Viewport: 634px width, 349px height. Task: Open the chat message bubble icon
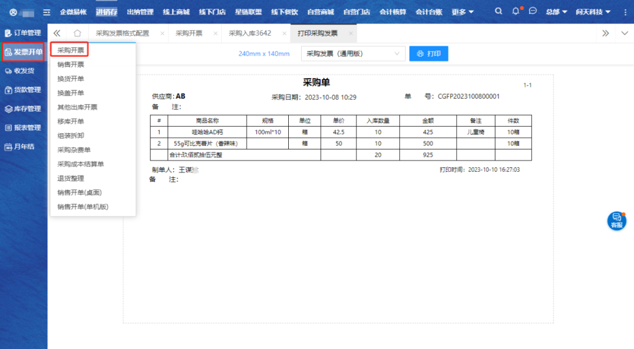coord(532,11)
